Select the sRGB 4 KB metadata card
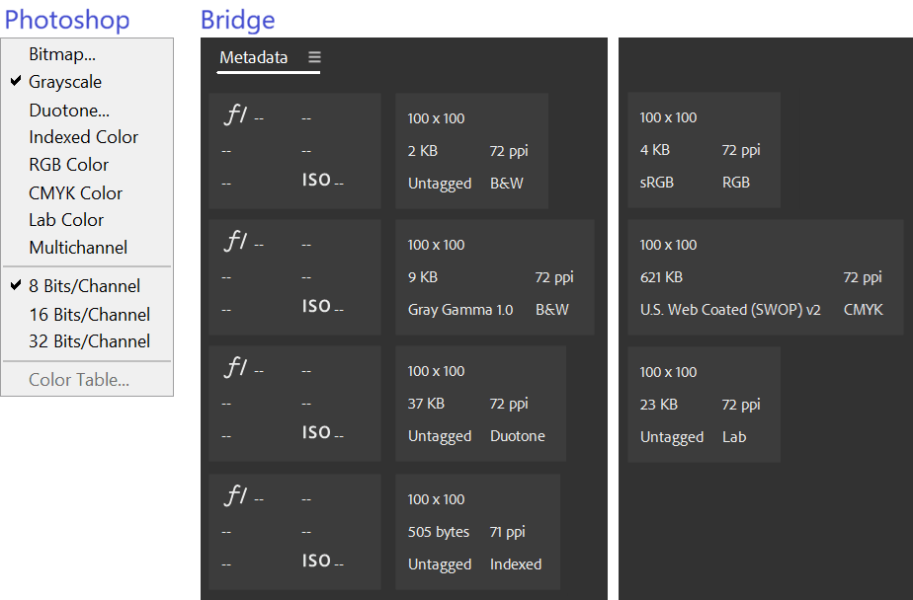The height and width of the screenshot is (600, 913). coord(704,150)
